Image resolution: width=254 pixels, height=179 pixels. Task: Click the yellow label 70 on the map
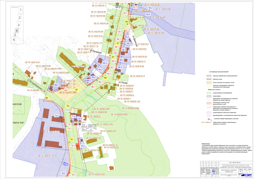pos(68,106)
